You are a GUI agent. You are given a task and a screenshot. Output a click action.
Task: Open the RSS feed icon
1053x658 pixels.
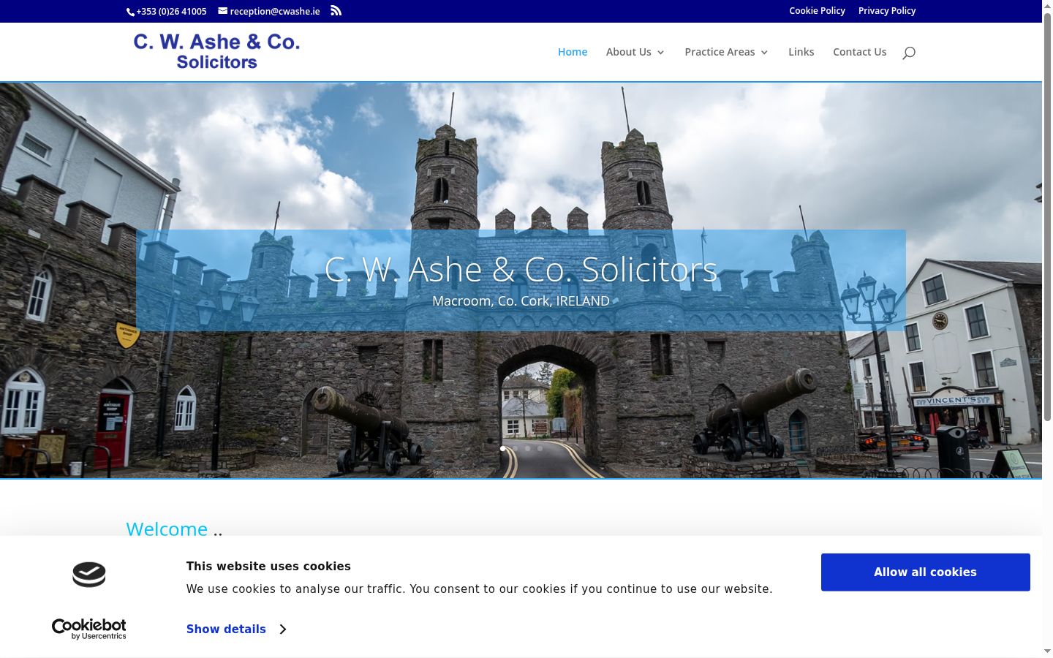coord(336,11)
